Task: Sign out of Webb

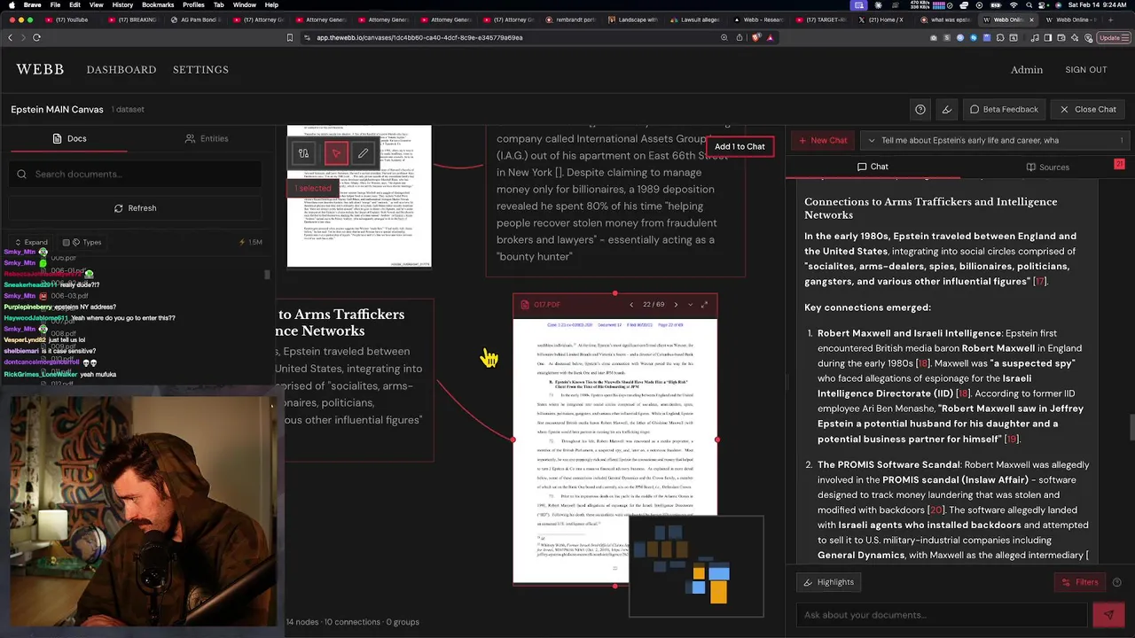Action: (1086, 69)
